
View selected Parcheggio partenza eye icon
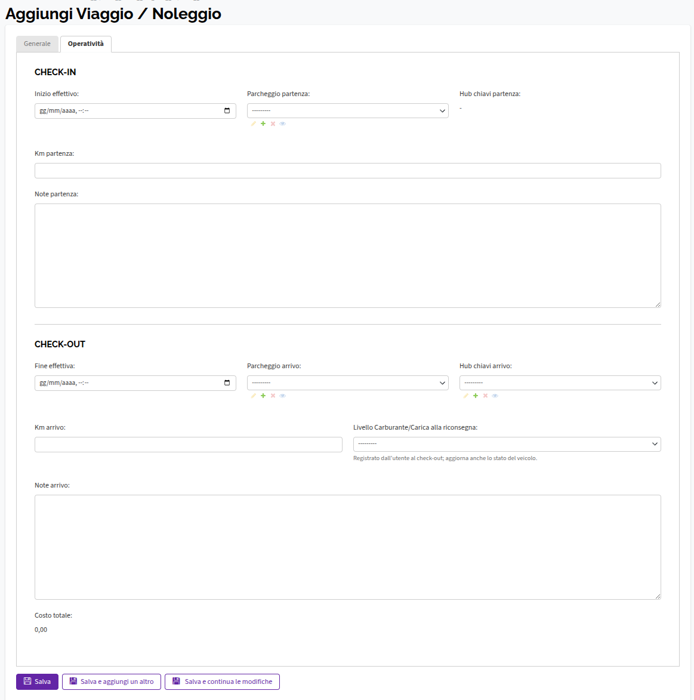(282, 124)
